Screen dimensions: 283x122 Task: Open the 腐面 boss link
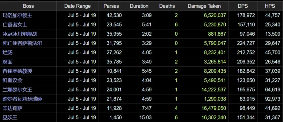point(8,62)
